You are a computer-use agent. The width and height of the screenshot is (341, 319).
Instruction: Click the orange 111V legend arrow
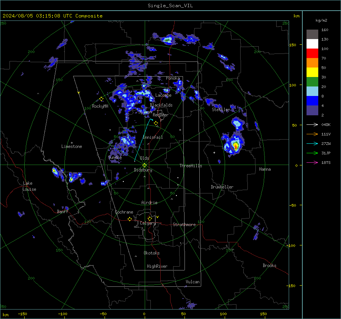(x=312, y=134)
